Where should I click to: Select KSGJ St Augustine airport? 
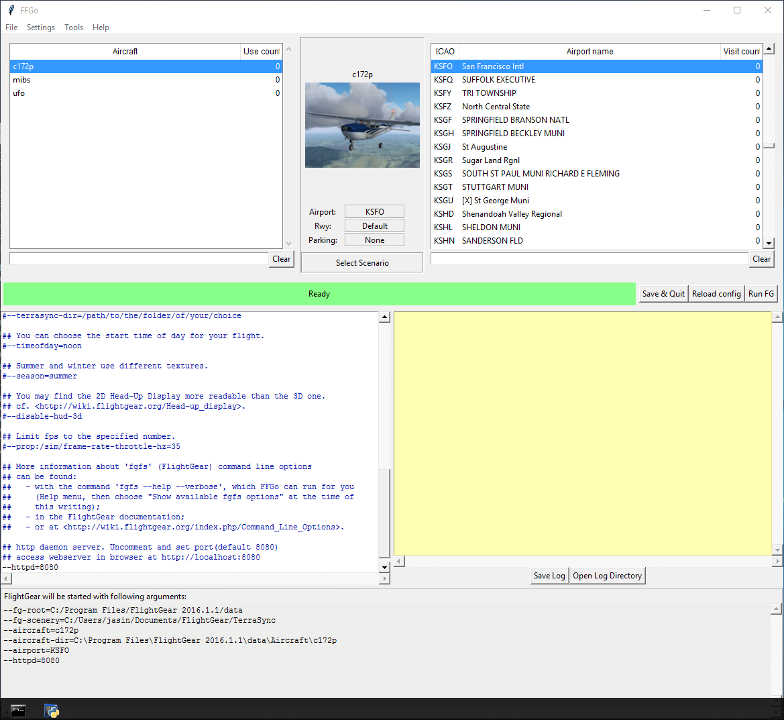[596, 146]
